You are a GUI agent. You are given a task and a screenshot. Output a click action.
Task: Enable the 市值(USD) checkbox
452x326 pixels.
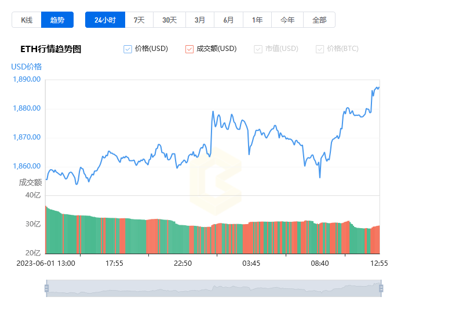pyautogui.click(x=258, y=49)
